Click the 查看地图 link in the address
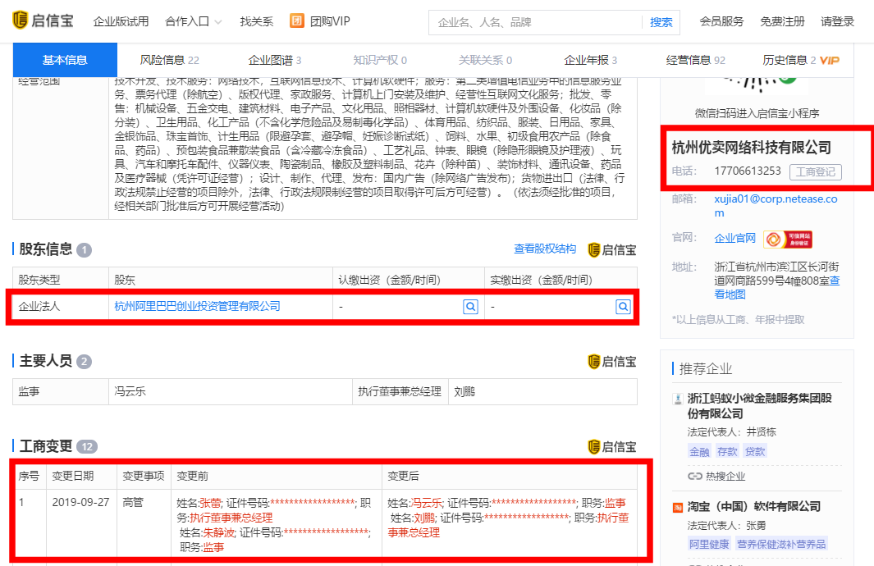The height and width of the screenshot is (566, 874). [x=777, y=287]
